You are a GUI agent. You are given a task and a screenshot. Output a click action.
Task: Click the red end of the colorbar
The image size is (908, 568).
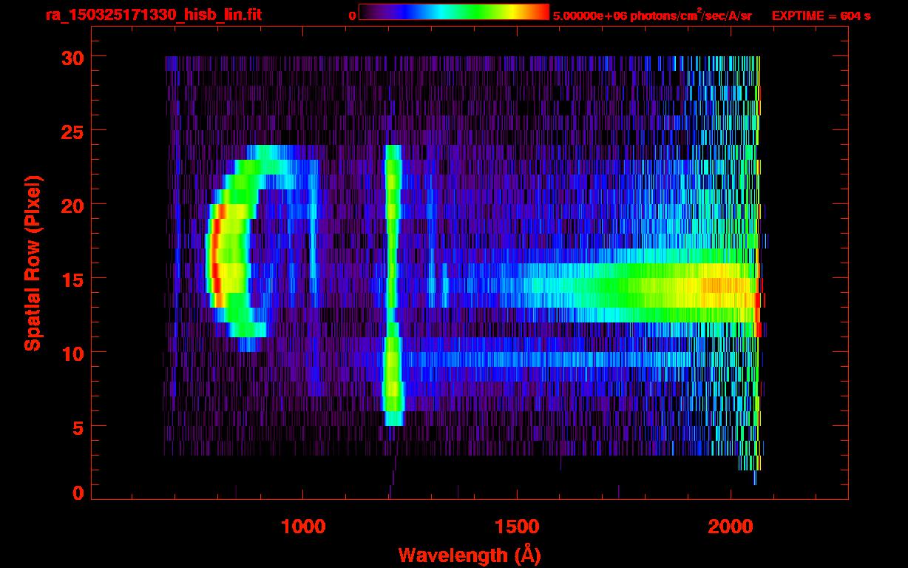pos(541,13)
